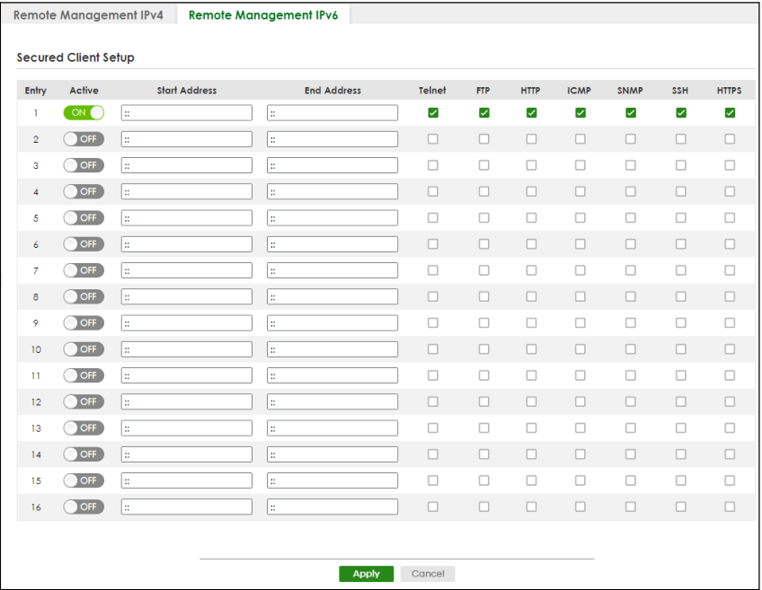Viewport: 762px width, 590px height.
Task: Turn on the Active toggle for entry 5
Action: pyautogui.click(x=84, y=217)
